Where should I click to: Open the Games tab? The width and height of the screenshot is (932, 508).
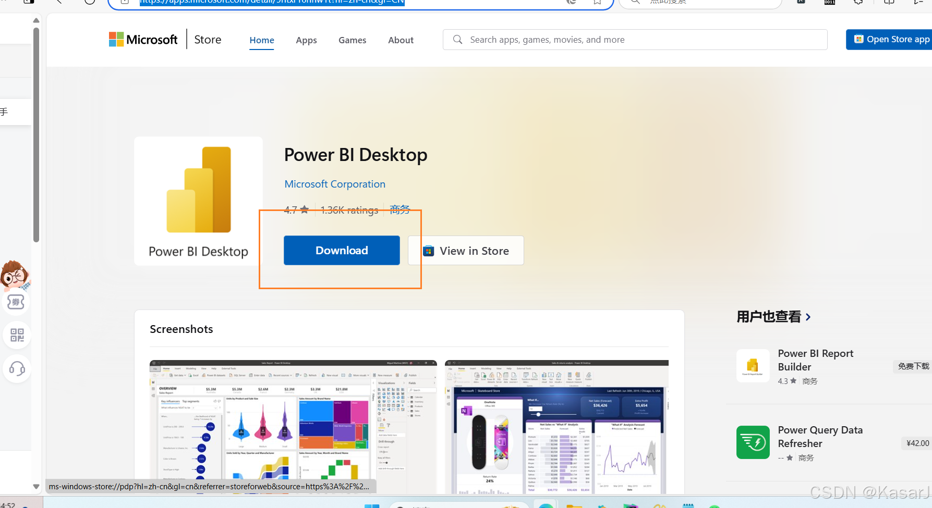352,40
